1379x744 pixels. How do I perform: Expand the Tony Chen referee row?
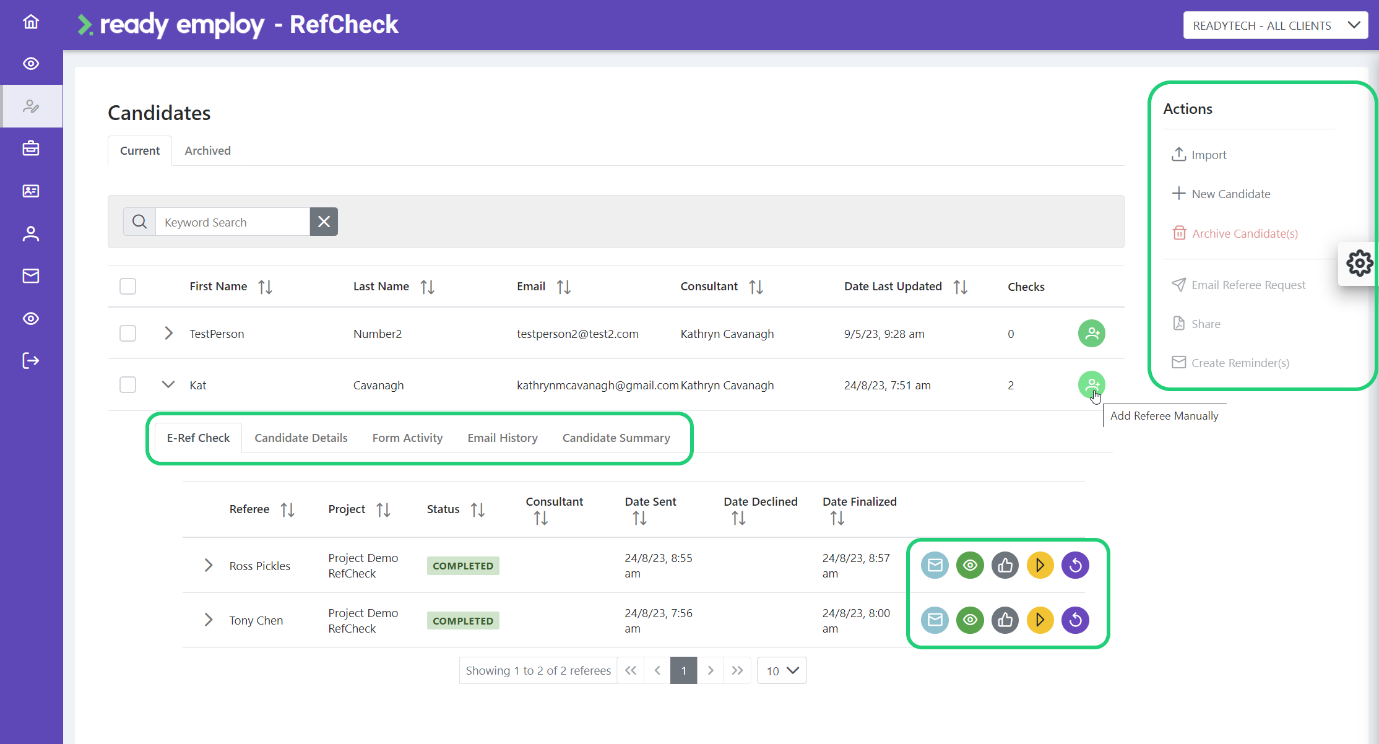tap(209, 620)
